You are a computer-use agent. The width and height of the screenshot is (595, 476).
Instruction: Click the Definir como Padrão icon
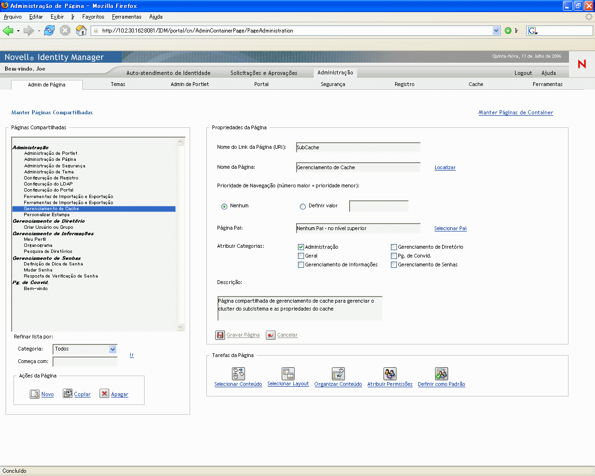(441, 374)
